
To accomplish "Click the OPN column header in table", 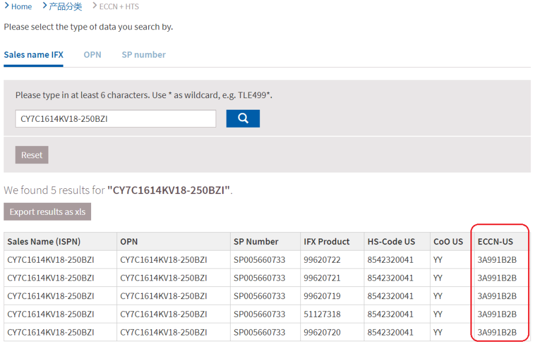I will 129,242.
